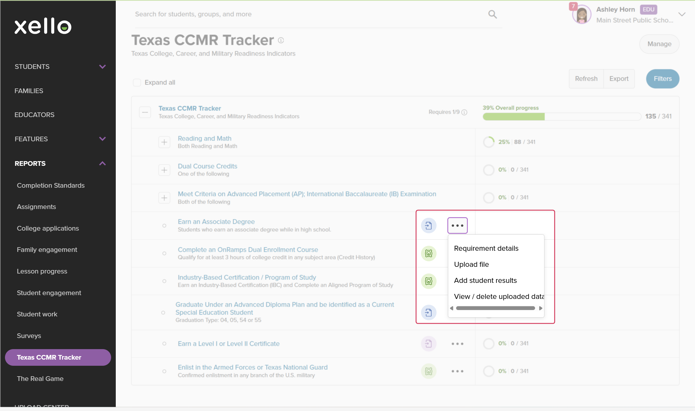Open the Dual Course Credits link
Image resolution: width=695 pixels, height=411 pixels.
point(207,166)
